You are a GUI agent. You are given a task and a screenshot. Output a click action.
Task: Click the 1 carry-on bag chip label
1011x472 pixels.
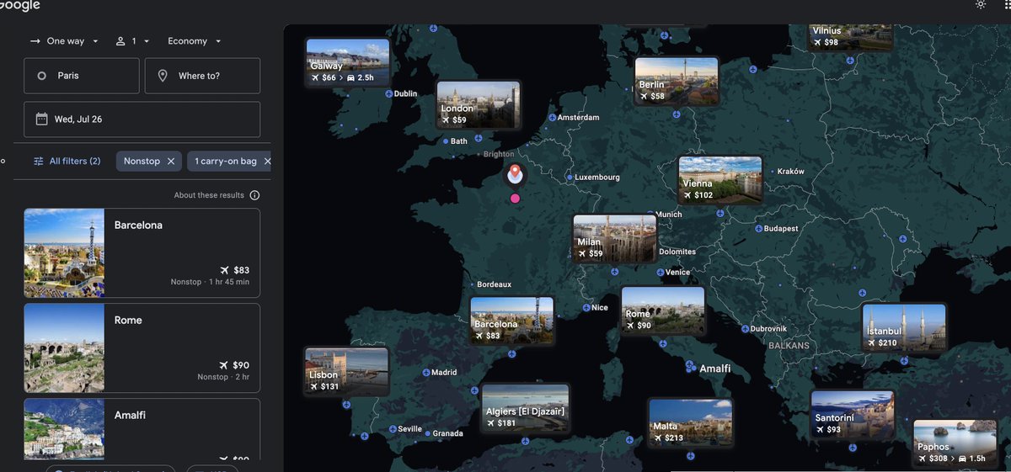[226, 161]
